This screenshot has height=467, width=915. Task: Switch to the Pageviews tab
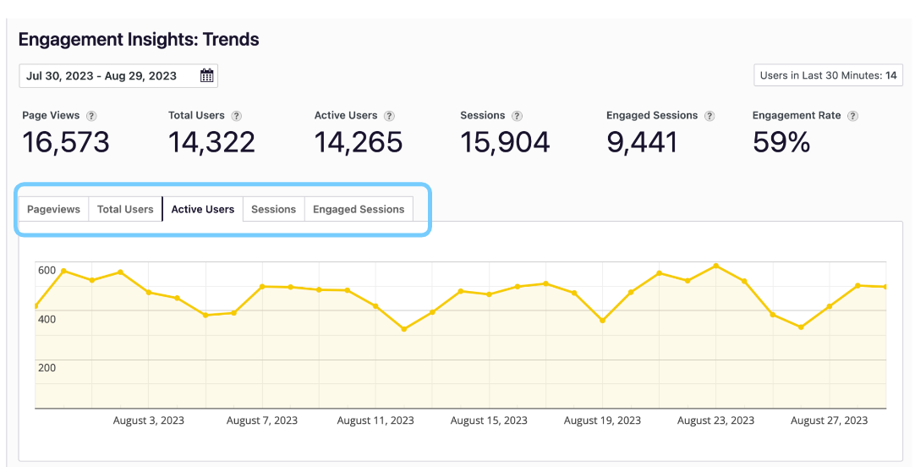(x=54, y=209)
